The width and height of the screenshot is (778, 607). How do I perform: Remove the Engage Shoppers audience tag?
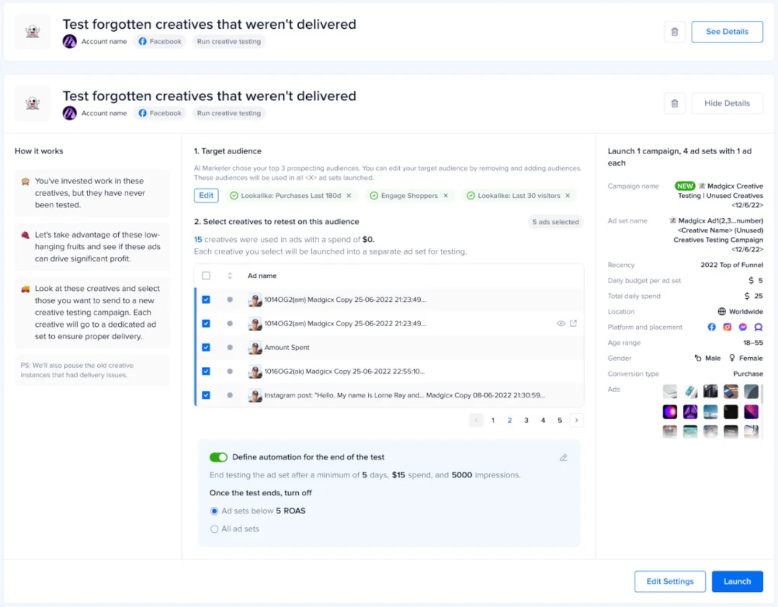pos(446,196)
